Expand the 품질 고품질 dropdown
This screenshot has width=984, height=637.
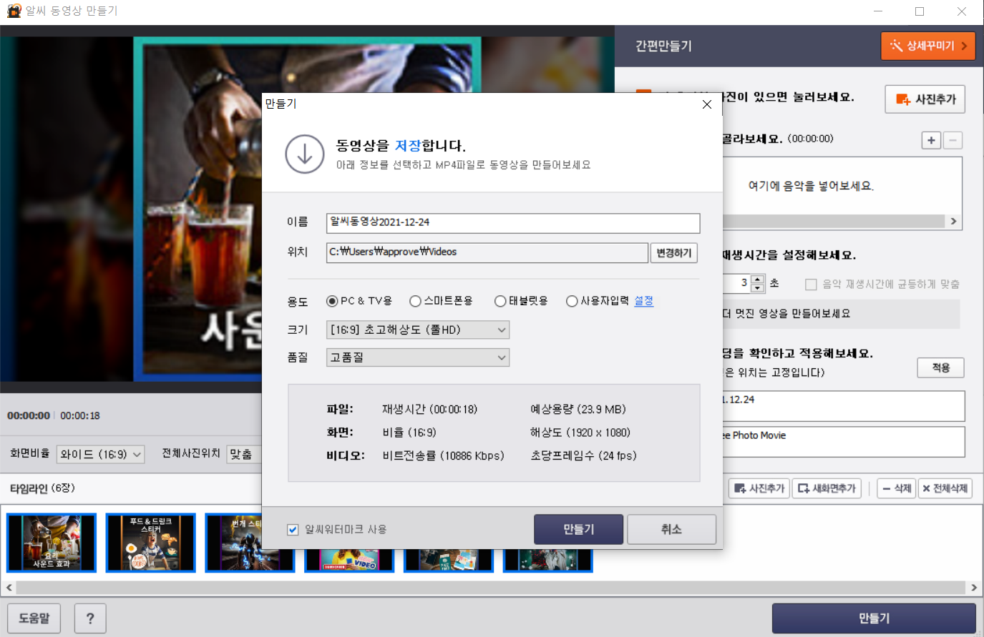tap(418, 357)
